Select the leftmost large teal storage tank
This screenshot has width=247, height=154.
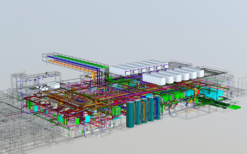point(130,114)
